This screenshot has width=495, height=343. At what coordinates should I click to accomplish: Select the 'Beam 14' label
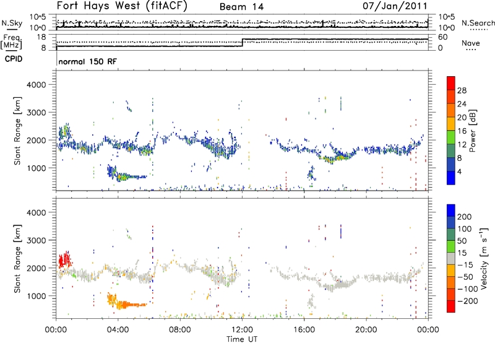tap(241, 7)
